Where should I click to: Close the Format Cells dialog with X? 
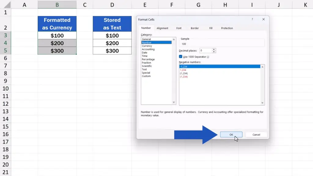[x=264, y=19]
